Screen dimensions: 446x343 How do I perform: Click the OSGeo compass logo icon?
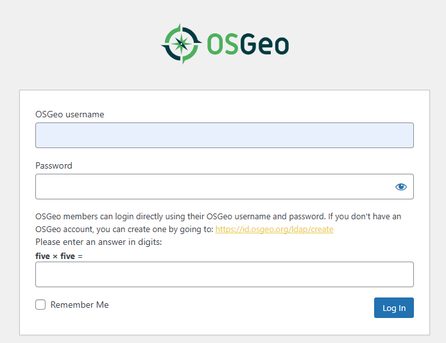pos(180,44)
